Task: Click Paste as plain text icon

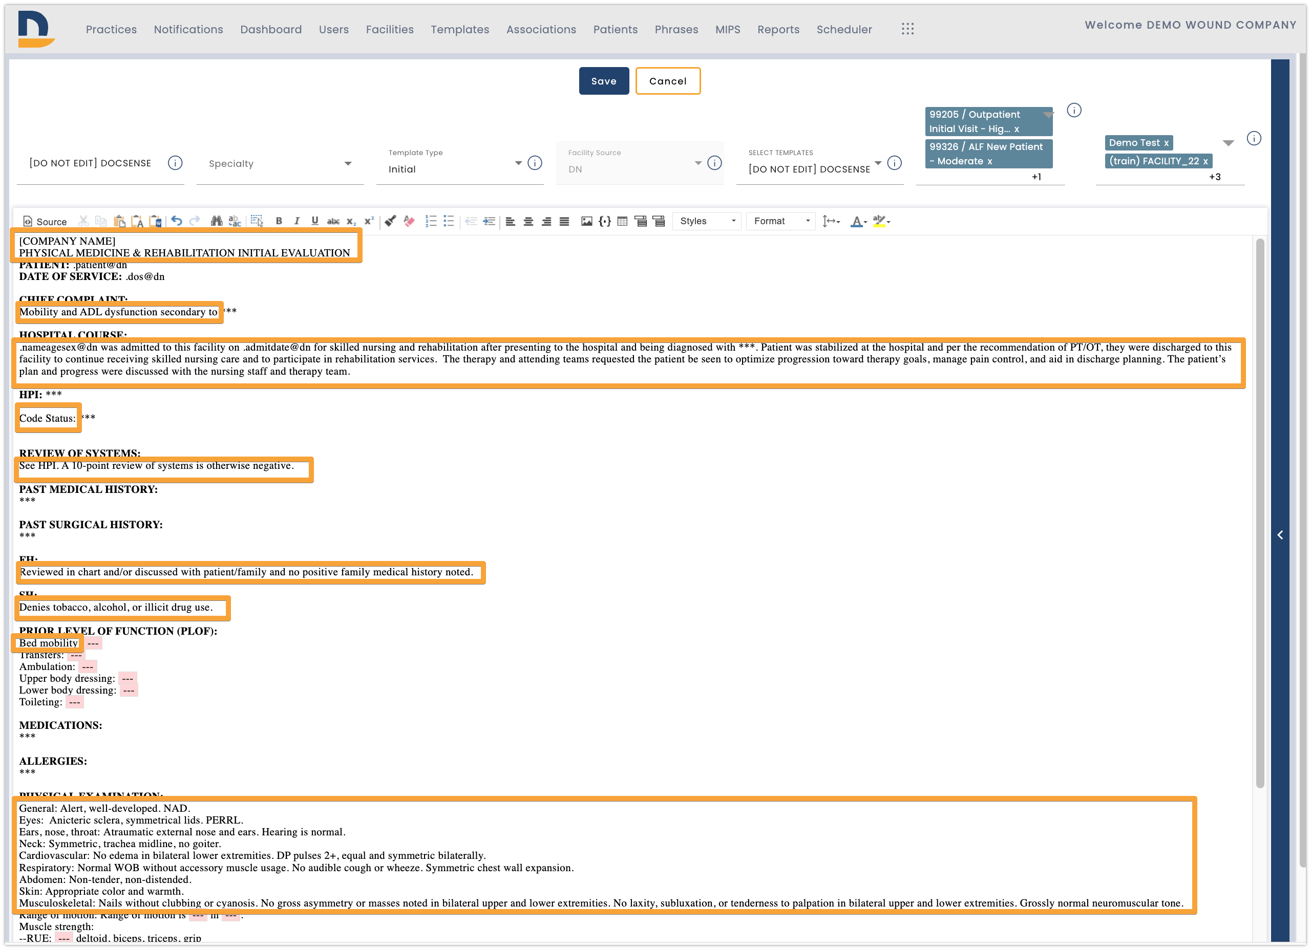Action: 137,221
